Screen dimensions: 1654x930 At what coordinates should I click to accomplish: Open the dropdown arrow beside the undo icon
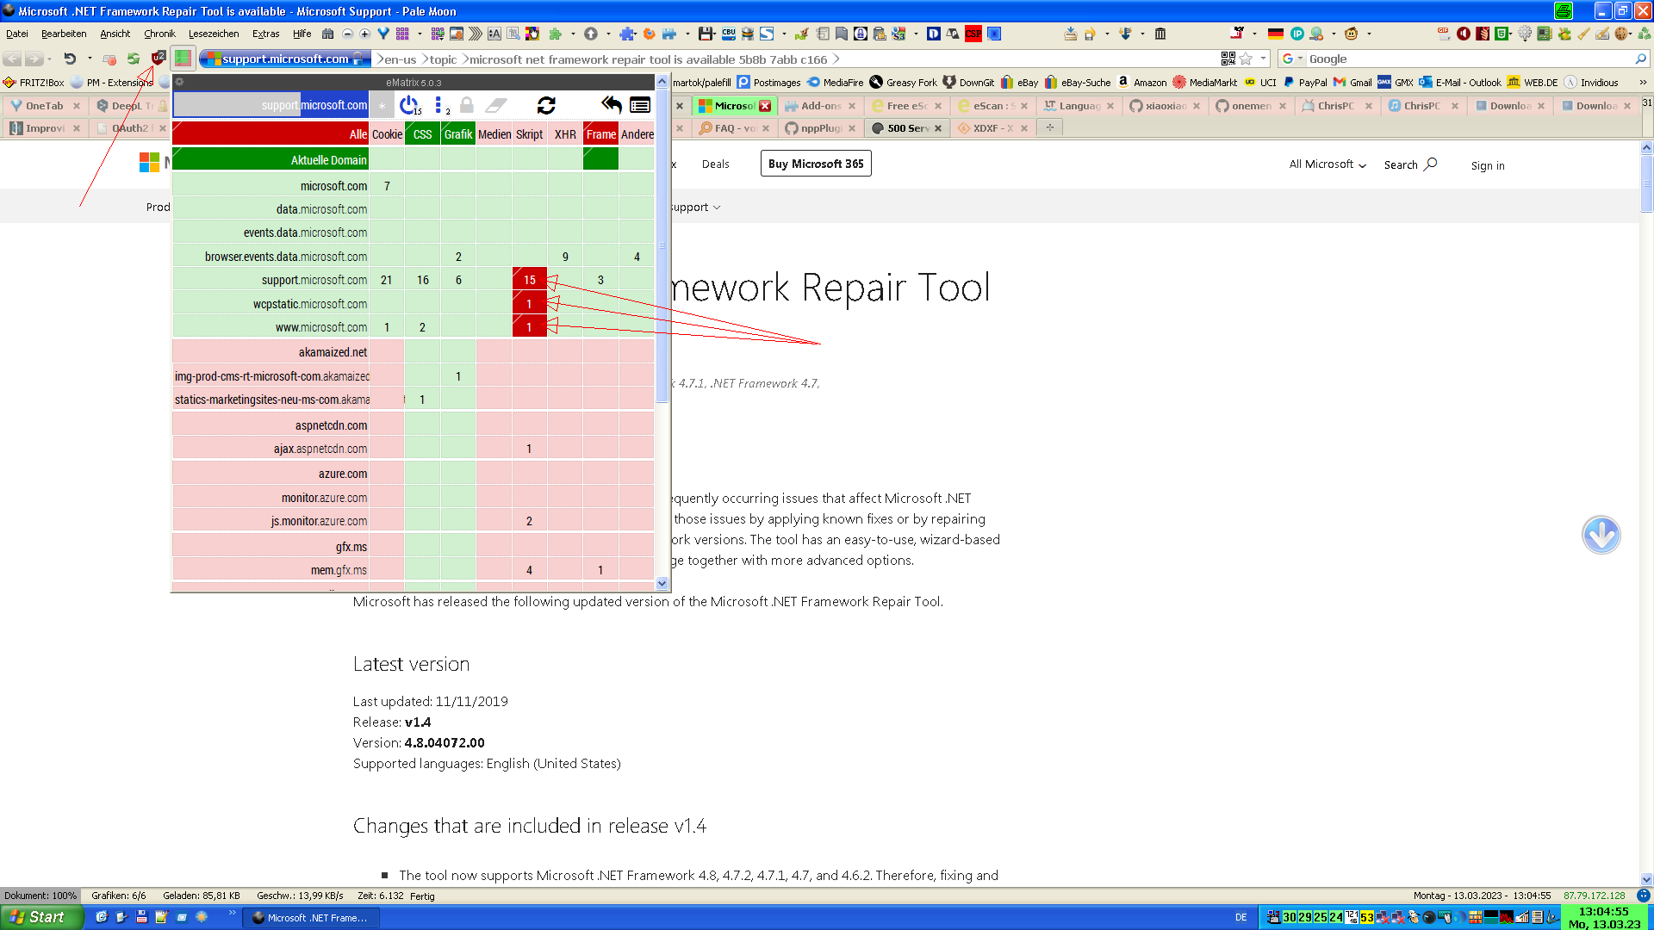click(90, 59)
